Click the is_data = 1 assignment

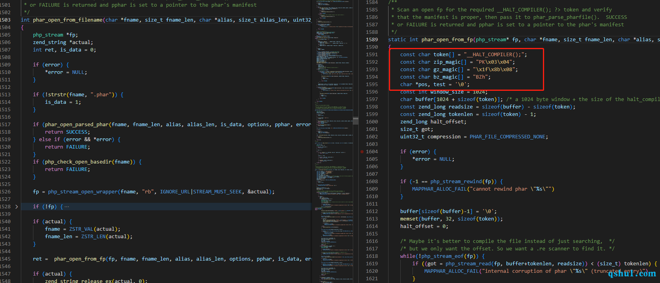63,102
